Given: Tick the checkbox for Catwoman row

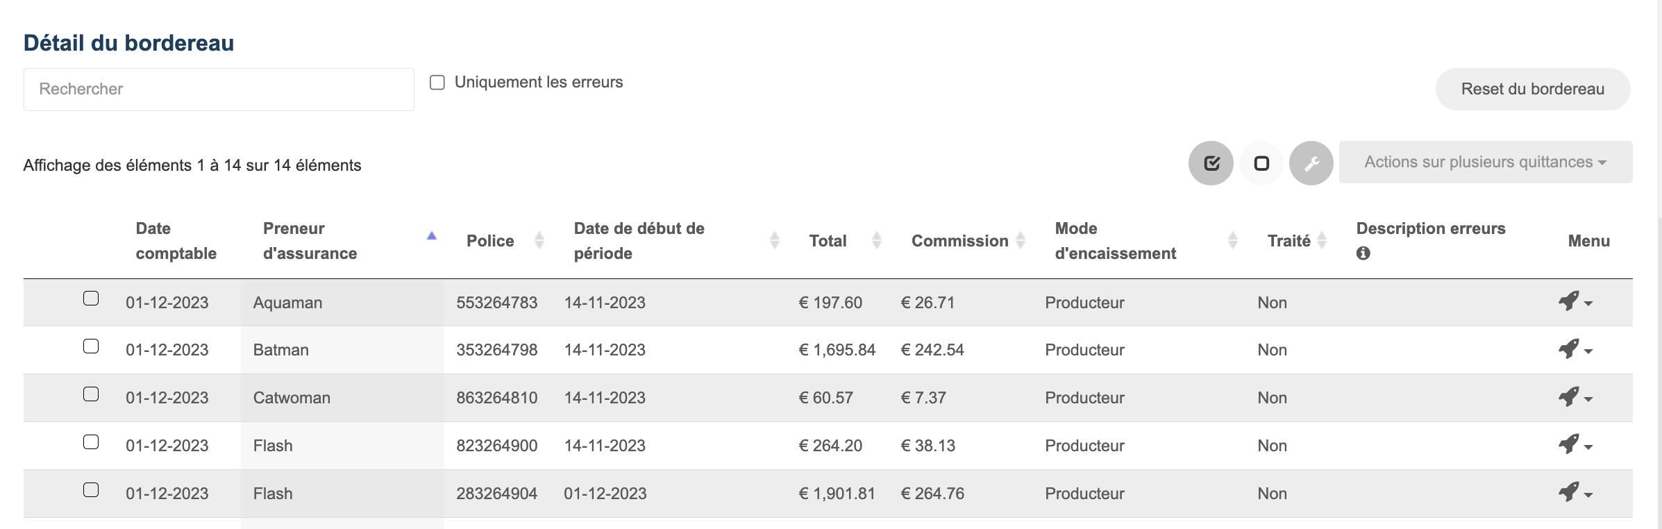Looking at the screenshot, I should 91,394.
